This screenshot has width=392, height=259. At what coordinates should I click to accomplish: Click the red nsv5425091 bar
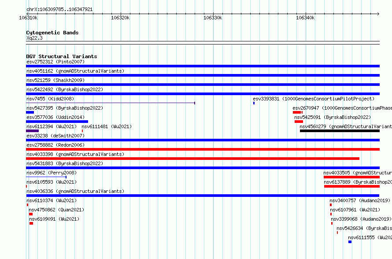coord(299,122)
